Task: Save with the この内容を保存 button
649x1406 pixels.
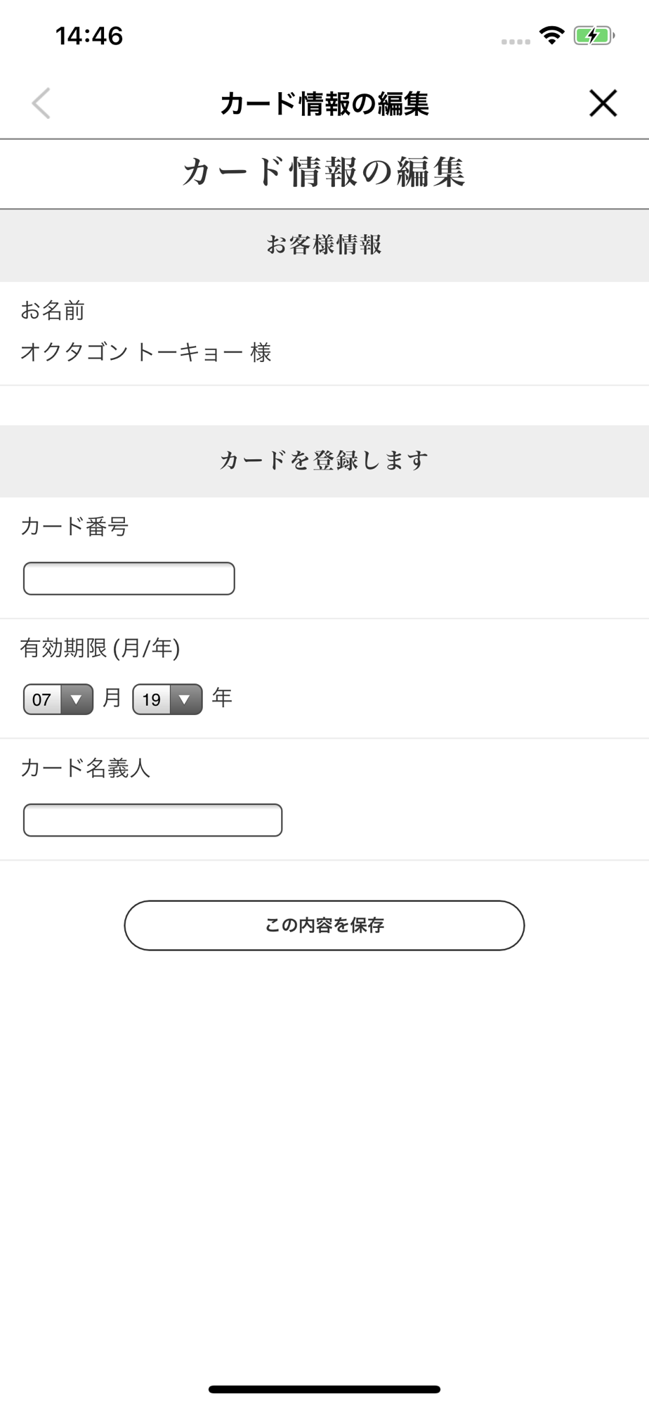Action: tap(324, 925)
